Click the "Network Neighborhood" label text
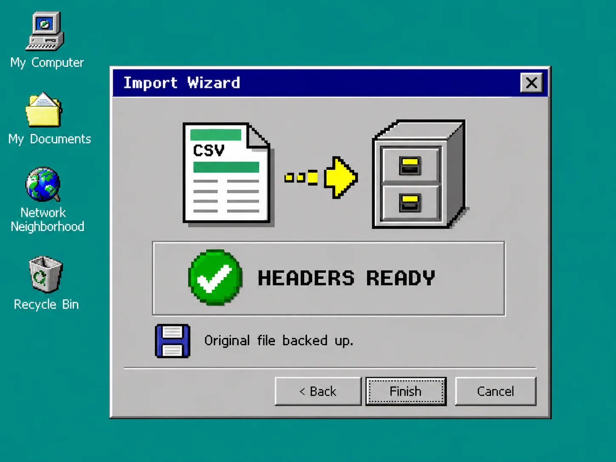This screenshot has height=462, width=616. tap(47, 220)
